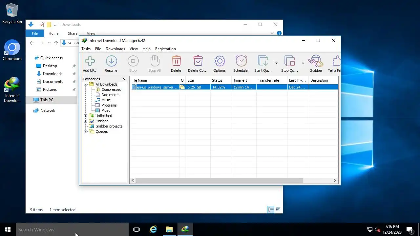Select Pictures in Explorer sidebar
420x236 pixels.
pos(50,89)
